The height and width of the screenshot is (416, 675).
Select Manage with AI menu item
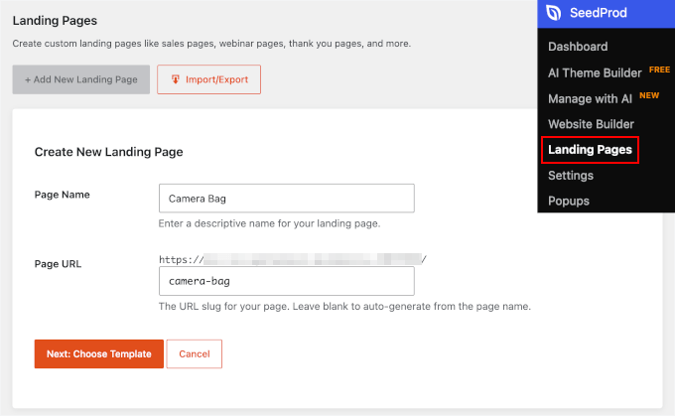(590, 98)
